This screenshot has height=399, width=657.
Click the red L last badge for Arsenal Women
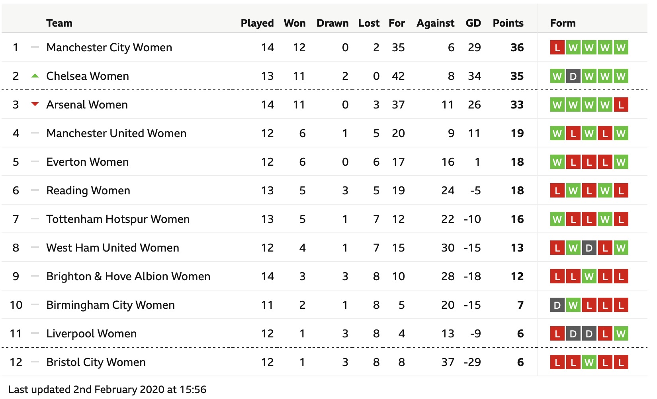coord(621,105)
